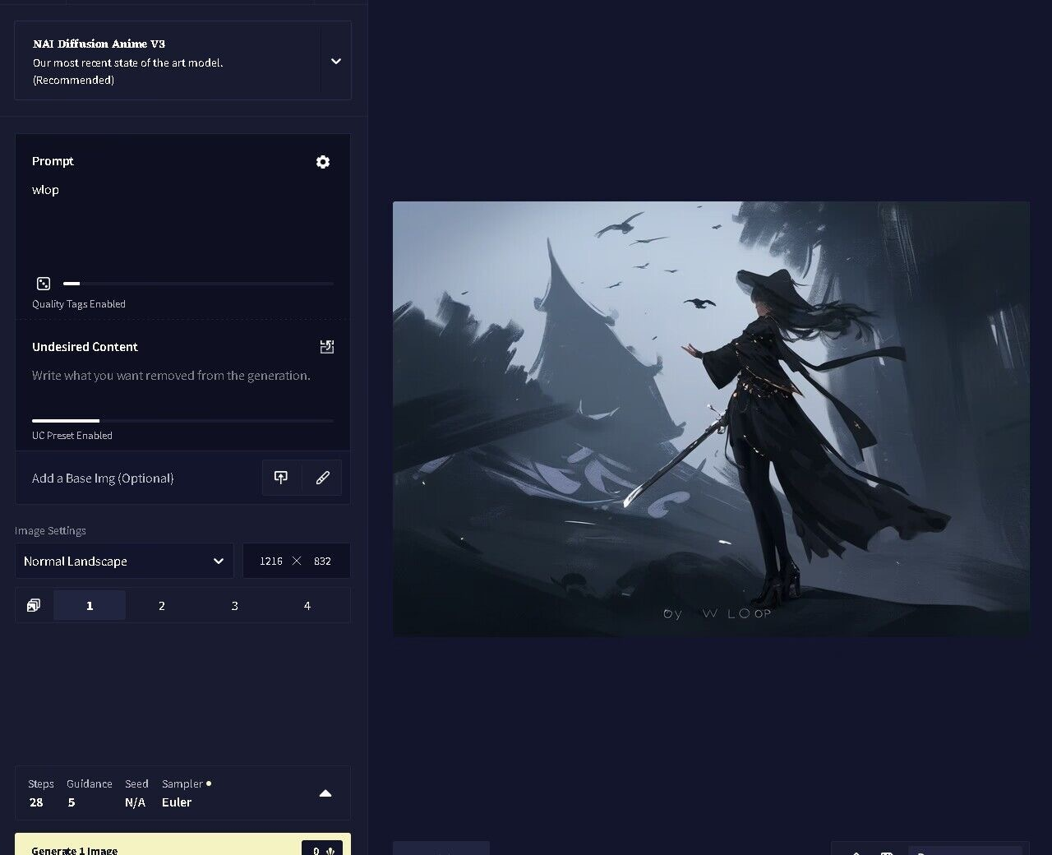The width and height of the screenshot is (1052, 855).
Task: Expand the NAI Diffusion Anime V3 model dropdown
Action: [335, 61]
